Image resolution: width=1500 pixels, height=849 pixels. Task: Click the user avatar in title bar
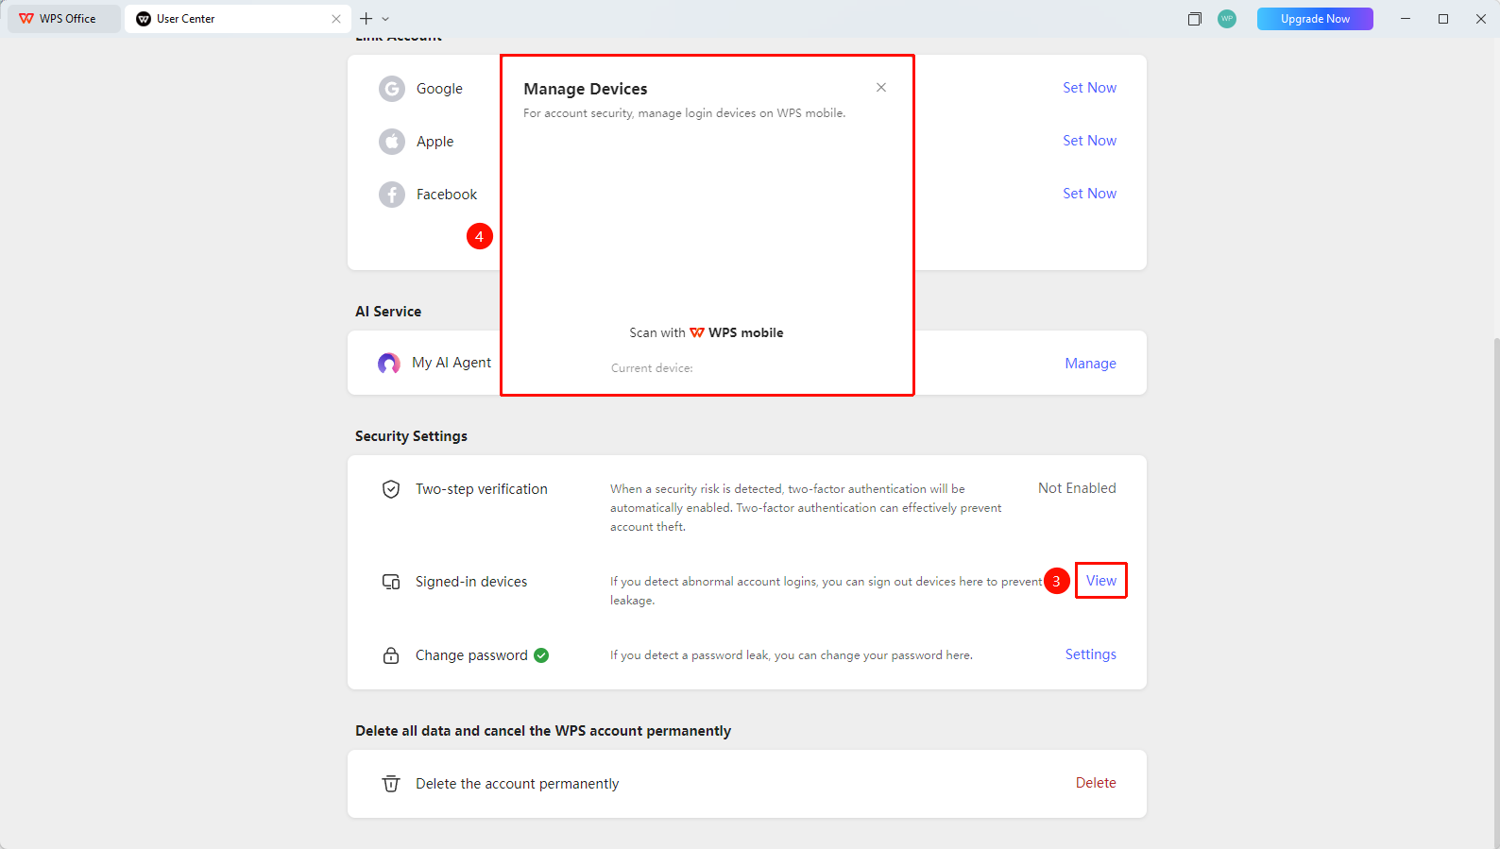coord(1227,19)
